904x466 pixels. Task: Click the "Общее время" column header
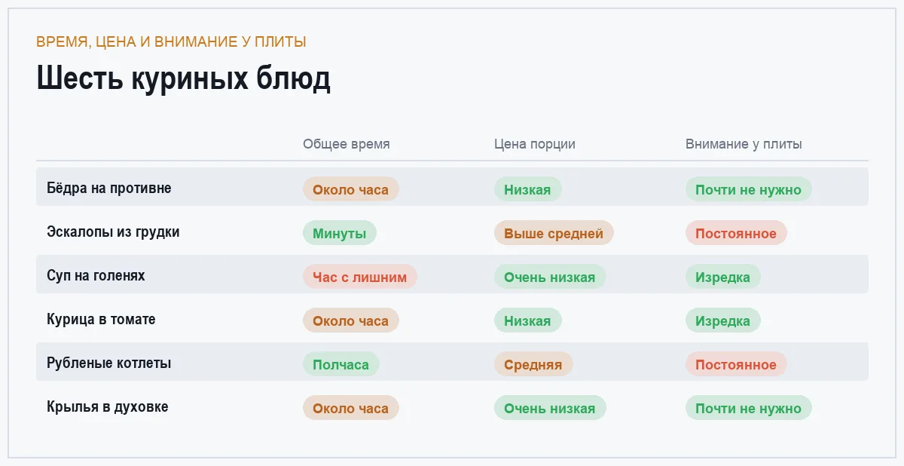[x=347, y=144]
